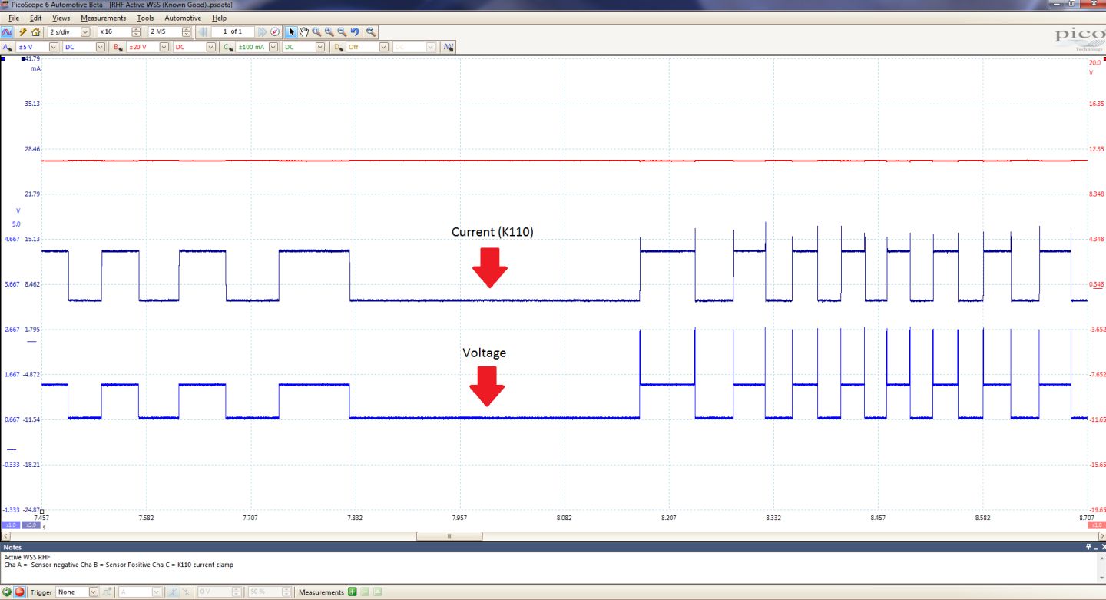The width and height of the screenshot is (1106, 600).
Task: Click horizontal scrollbar left arrow
Action: (x=5, y=535)
